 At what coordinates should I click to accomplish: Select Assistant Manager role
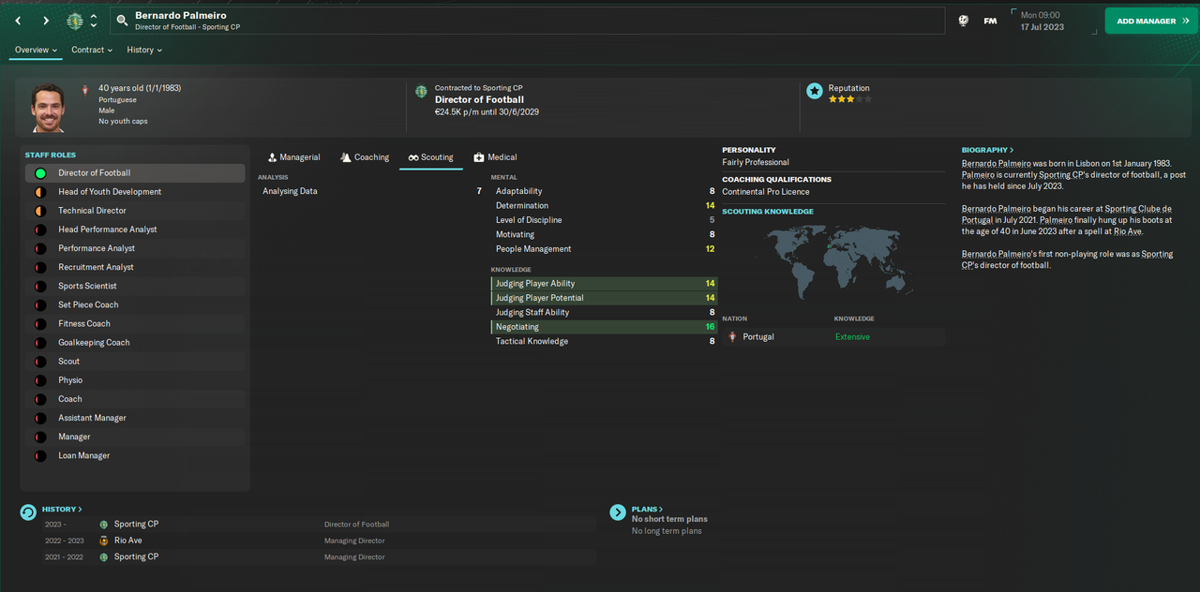[x=135, y=419]
